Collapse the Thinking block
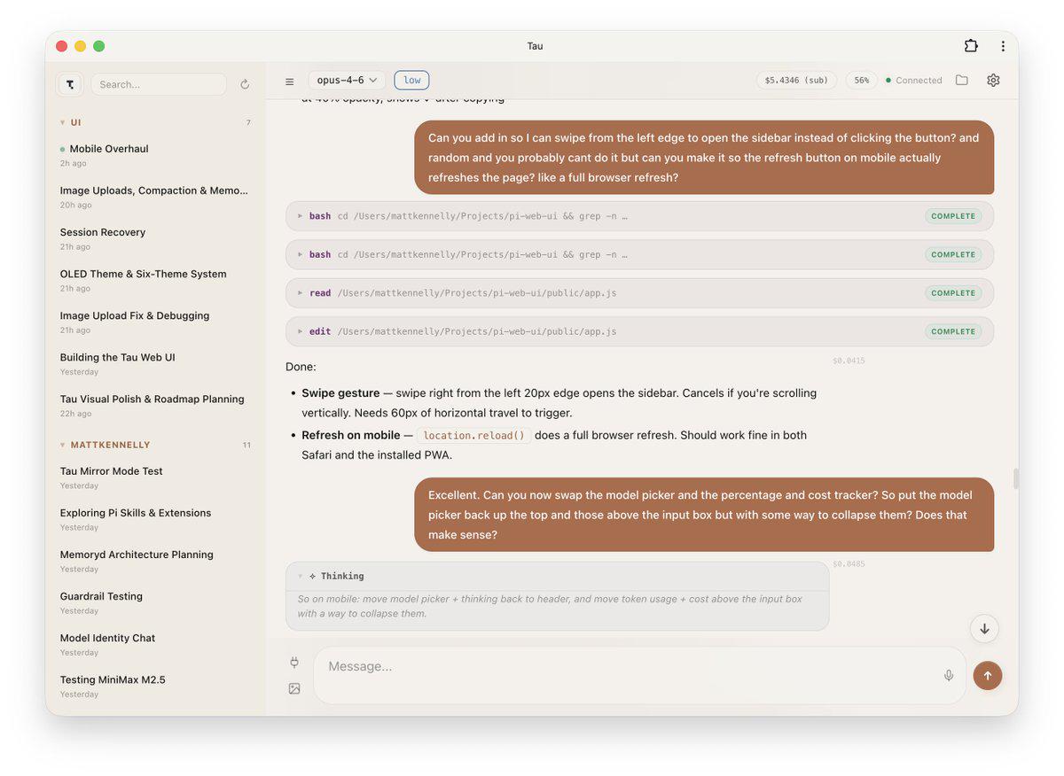This screenshot has height=776, width=1064. pyautogui.click(x=336, y=576)
